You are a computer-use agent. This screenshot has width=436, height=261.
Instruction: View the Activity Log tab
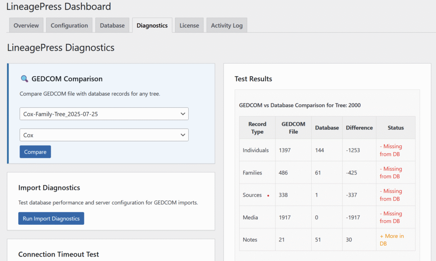pos(227,26)
